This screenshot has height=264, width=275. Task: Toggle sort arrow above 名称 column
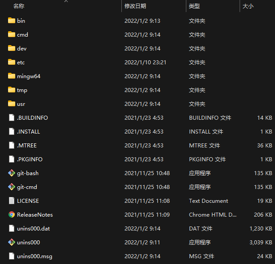[66, 1]
